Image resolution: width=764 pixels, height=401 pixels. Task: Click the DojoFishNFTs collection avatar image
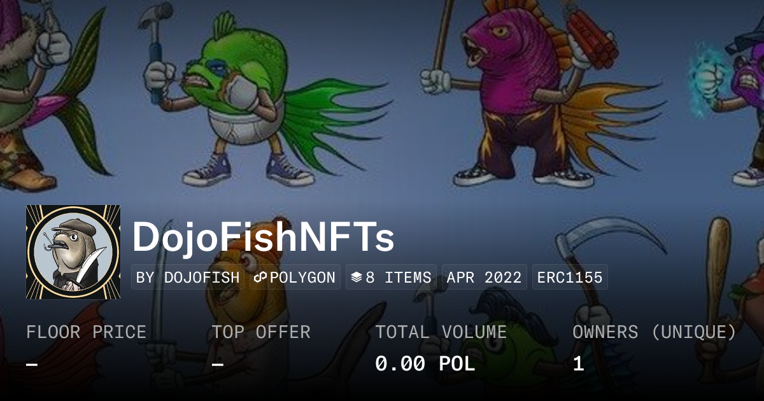pos(73,252)
